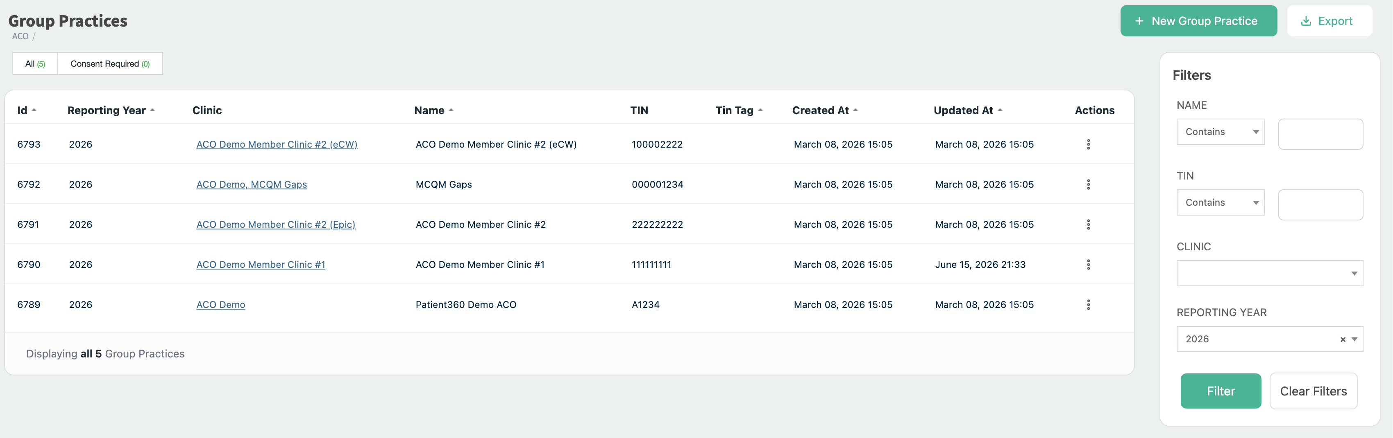Clear the 2026 reporting year selection

coord(1342,340)
